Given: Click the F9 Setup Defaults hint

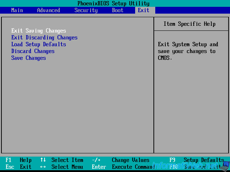Looking at the screenshot, I should tap(197, 160).
